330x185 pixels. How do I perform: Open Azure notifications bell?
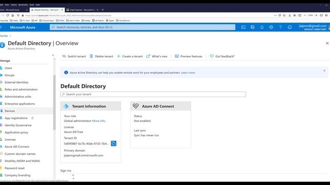tap(262, 27)
